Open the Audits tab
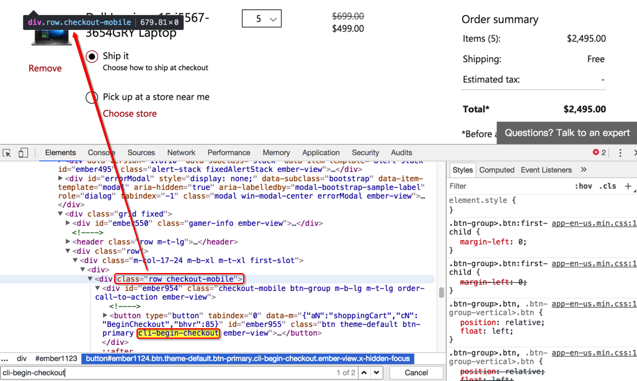Image resolution: width=637 pixels, height=381 pixels. [x=401, y=153]
